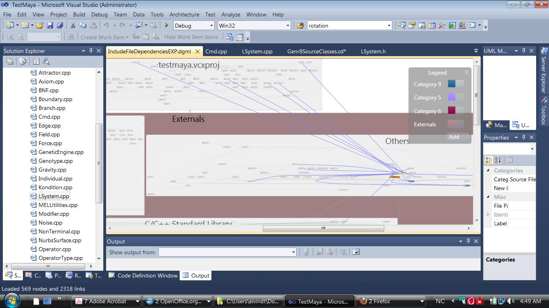Image resolution: width=549 pixels, height=308 pixels.
Task: Open the Toolbox side tab
Action: (544, 111)
